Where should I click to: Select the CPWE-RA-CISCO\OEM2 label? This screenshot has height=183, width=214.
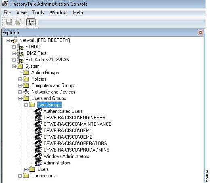point(68,137)
